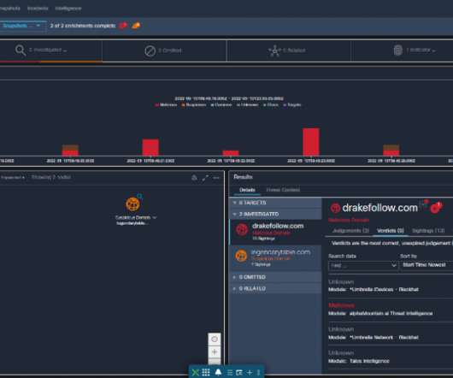This screenshot has width=453, height=378.
Task: Click the orange icon of the suspicious list entry
Action: (241, 256)
